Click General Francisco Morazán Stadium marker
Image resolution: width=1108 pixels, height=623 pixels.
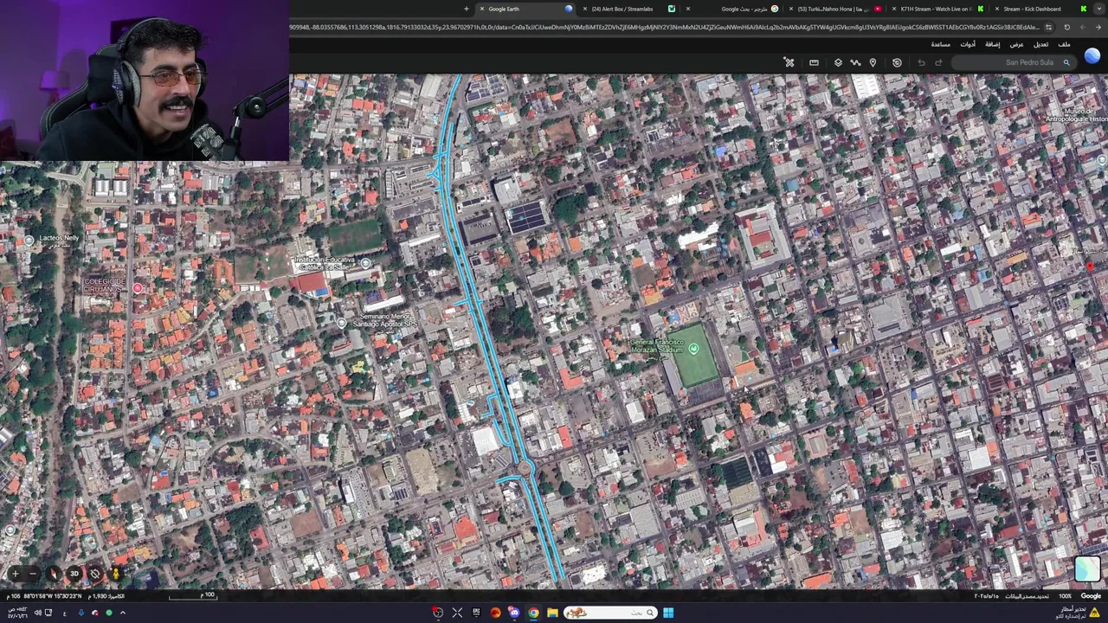(x=693, y=349)
